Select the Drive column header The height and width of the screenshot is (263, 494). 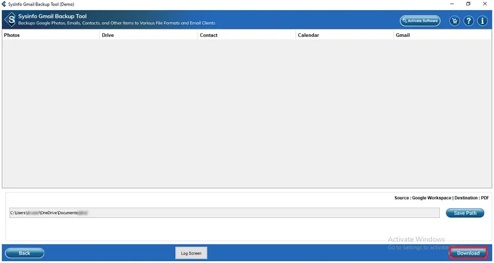[x=149, y=35]
